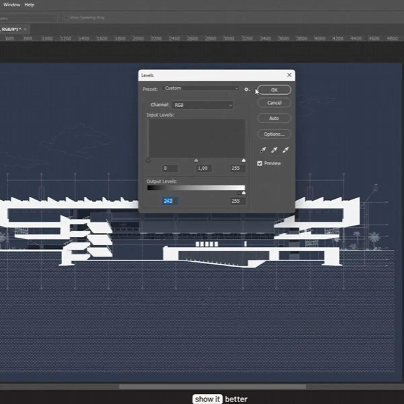Select the black point eyedropper
Screen dimensions: 404x404
[263, 150]
